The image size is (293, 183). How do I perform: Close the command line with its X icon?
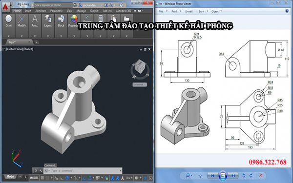(36, 171)
